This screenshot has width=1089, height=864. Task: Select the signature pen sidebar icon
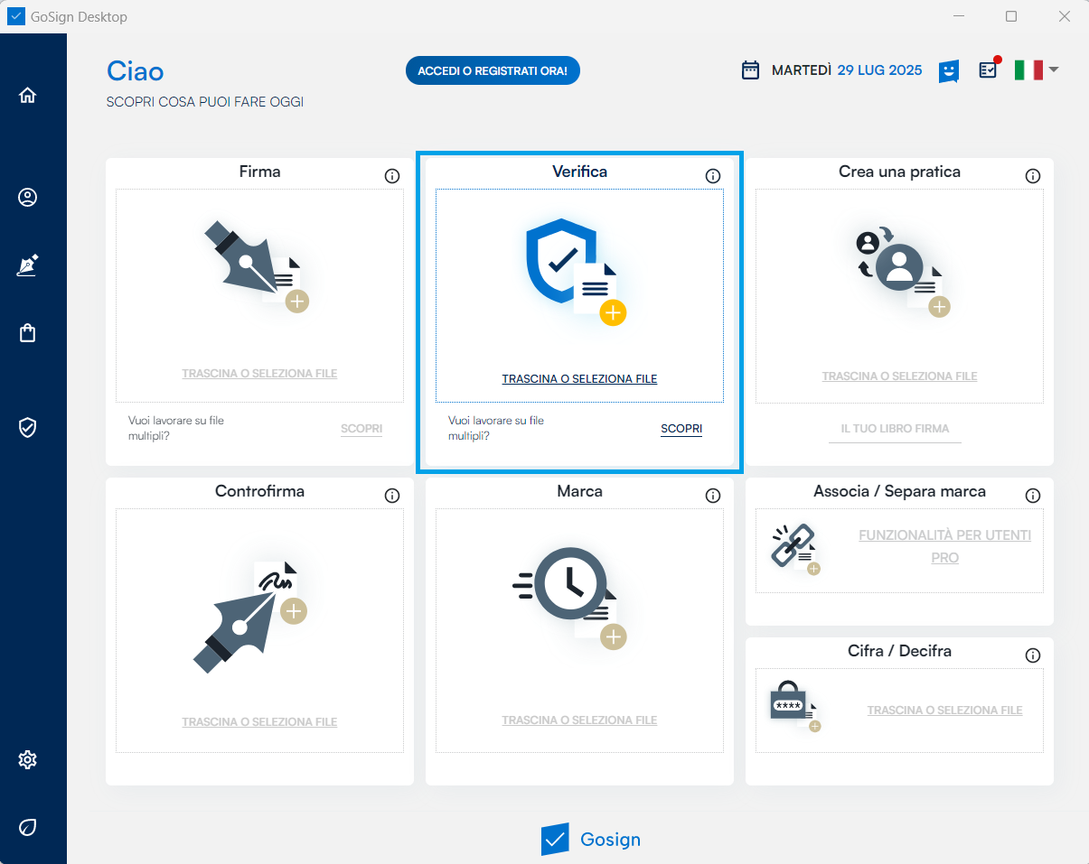(x=28, y=265)
